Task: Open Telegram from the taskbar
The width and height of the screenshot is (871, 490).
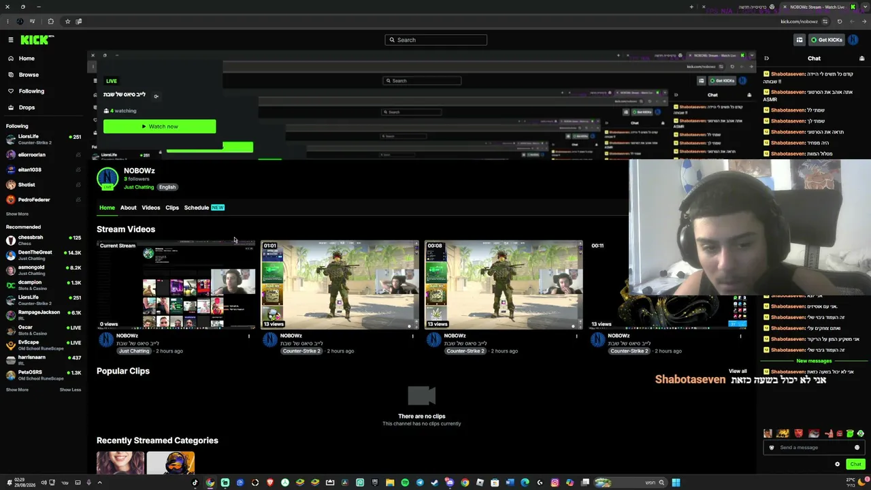Action: click(420, 483)
